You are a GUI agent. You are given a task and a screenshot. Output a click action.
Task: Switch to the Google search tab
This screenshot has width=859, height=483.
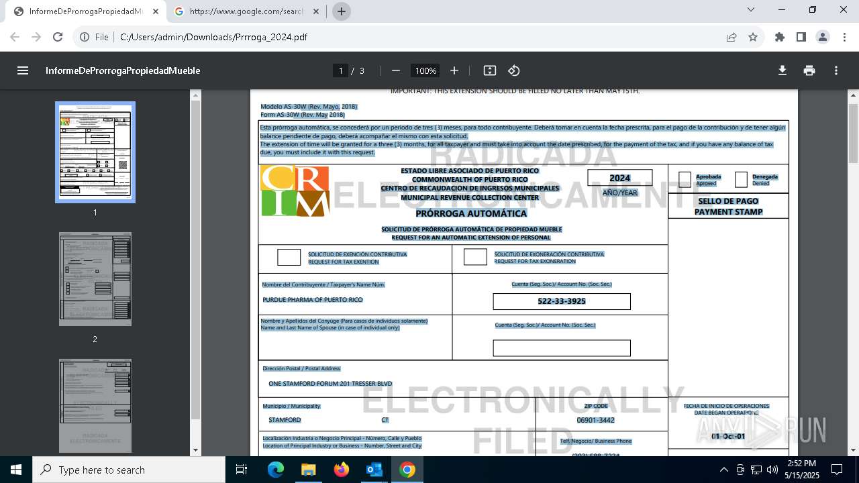pos(247,11)
